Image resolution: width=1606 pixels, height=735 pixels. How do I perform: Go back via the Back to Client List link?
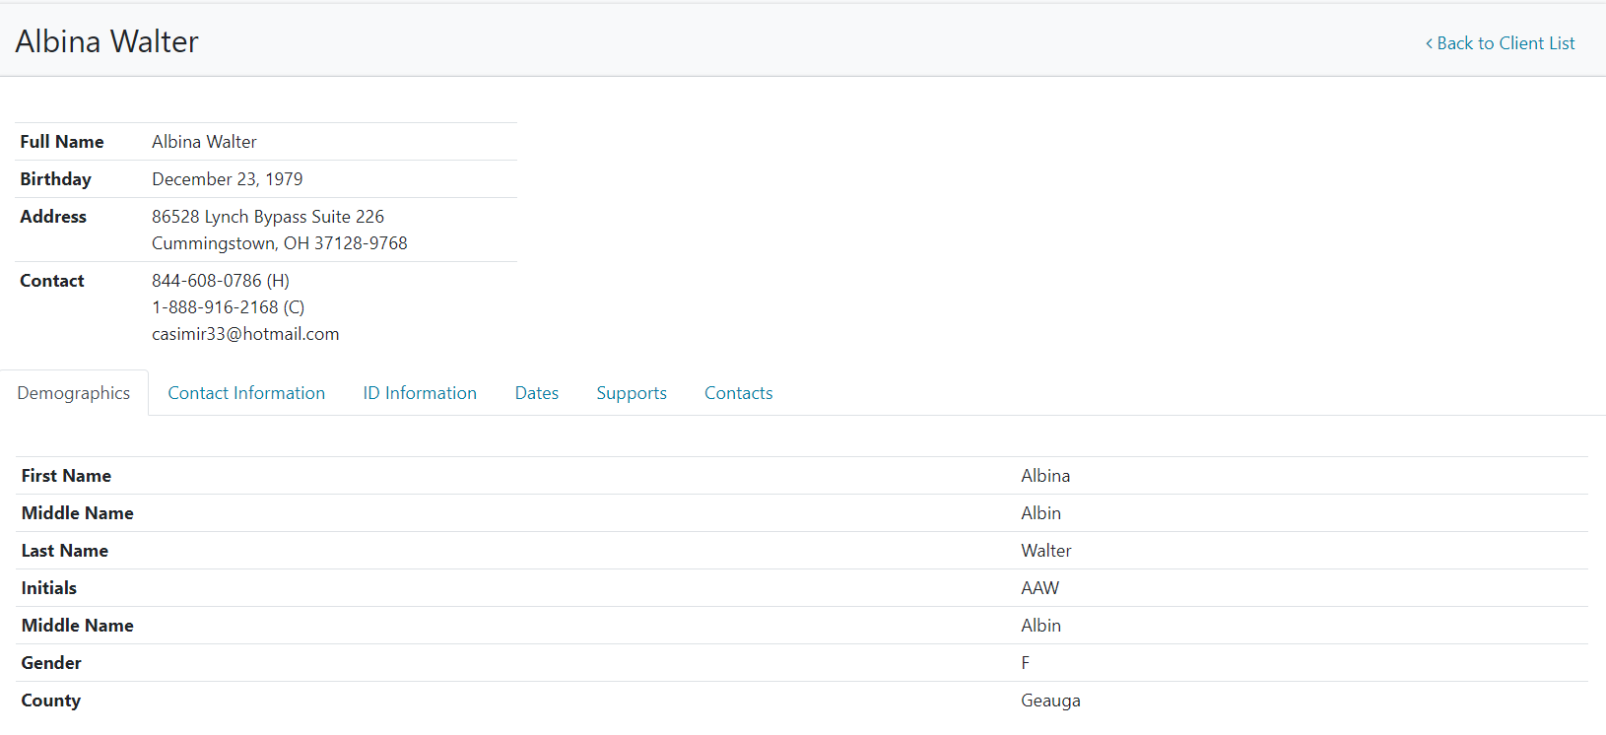1505,43
